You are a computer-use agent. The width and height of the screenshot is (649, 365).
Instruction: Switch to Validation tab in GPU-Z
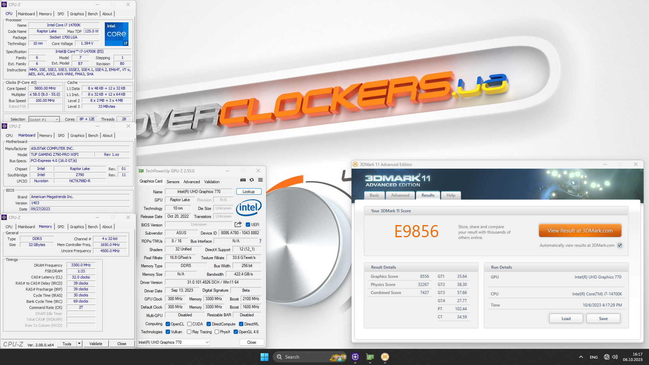[x=212, y=182]
